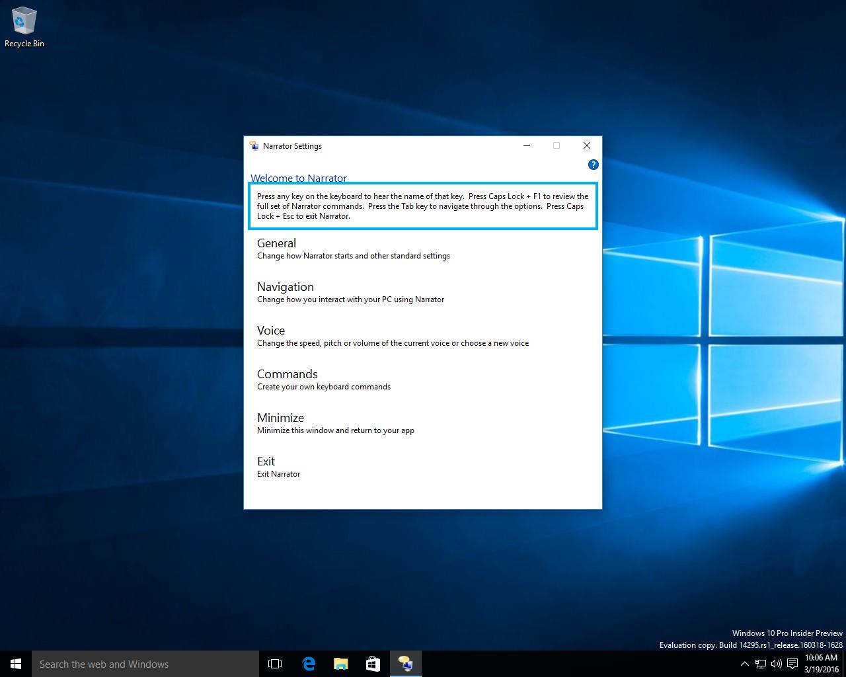The image size is (846, 677).
Task: Show hidden system tray icons
Action: click(745, 664)
